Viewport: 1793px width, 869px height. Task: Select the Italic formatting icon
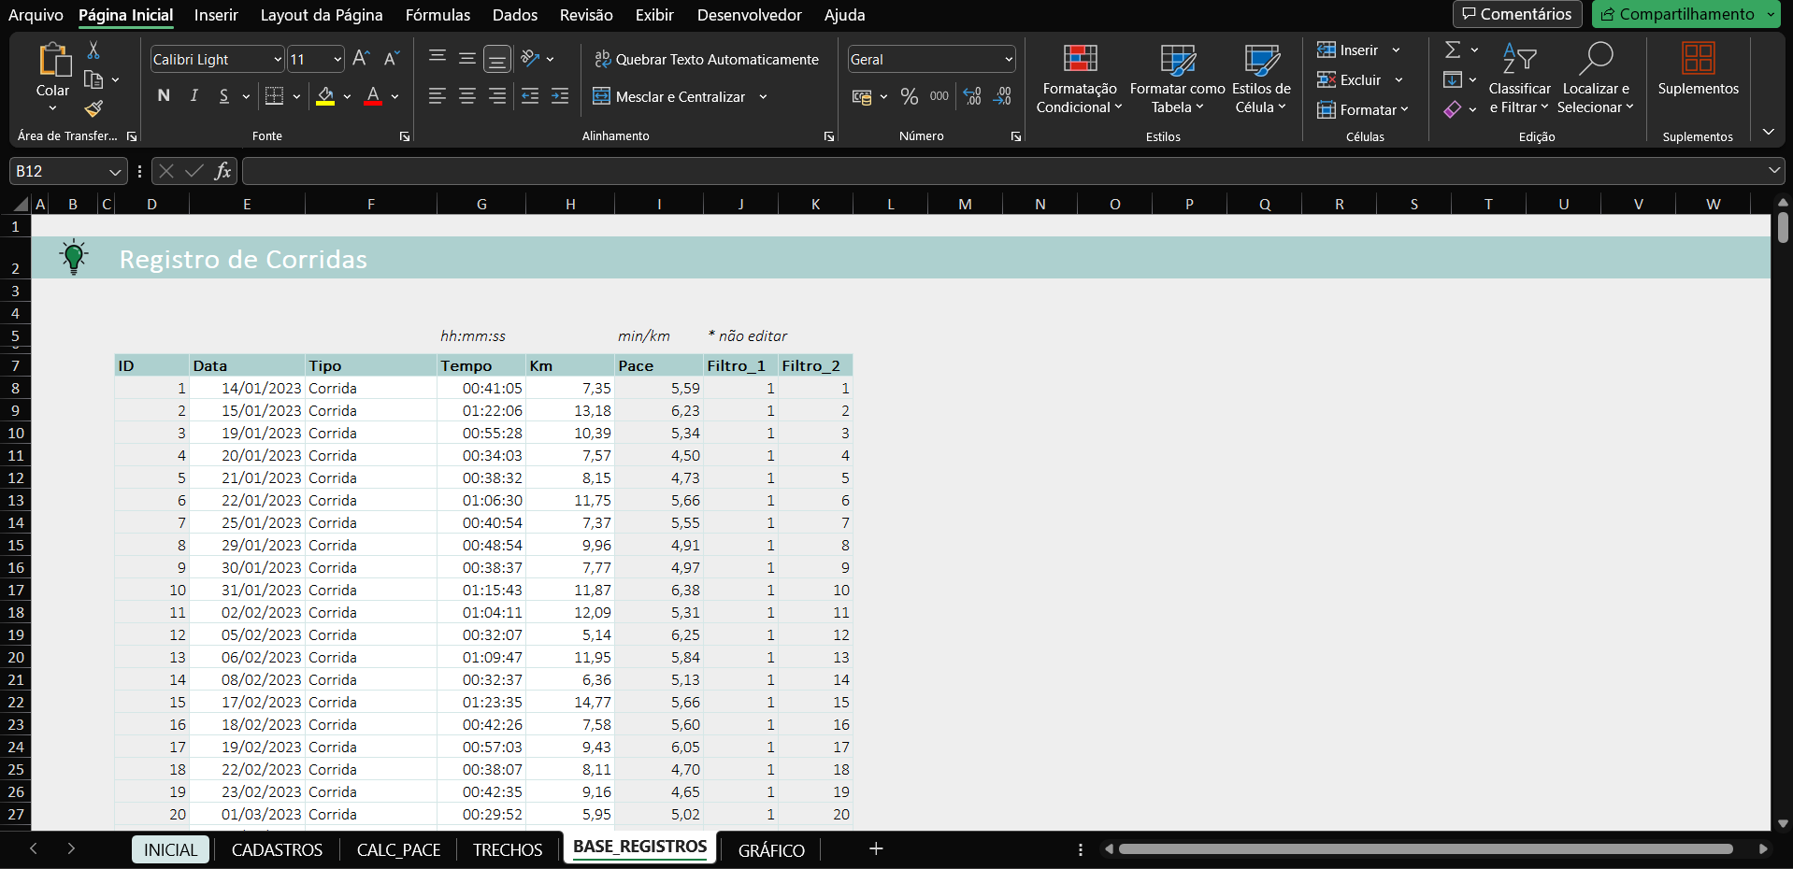tap(194, 95)
